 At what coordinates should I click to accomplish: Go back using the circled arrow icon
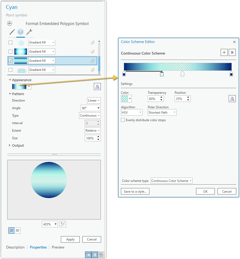coord(10,23)
